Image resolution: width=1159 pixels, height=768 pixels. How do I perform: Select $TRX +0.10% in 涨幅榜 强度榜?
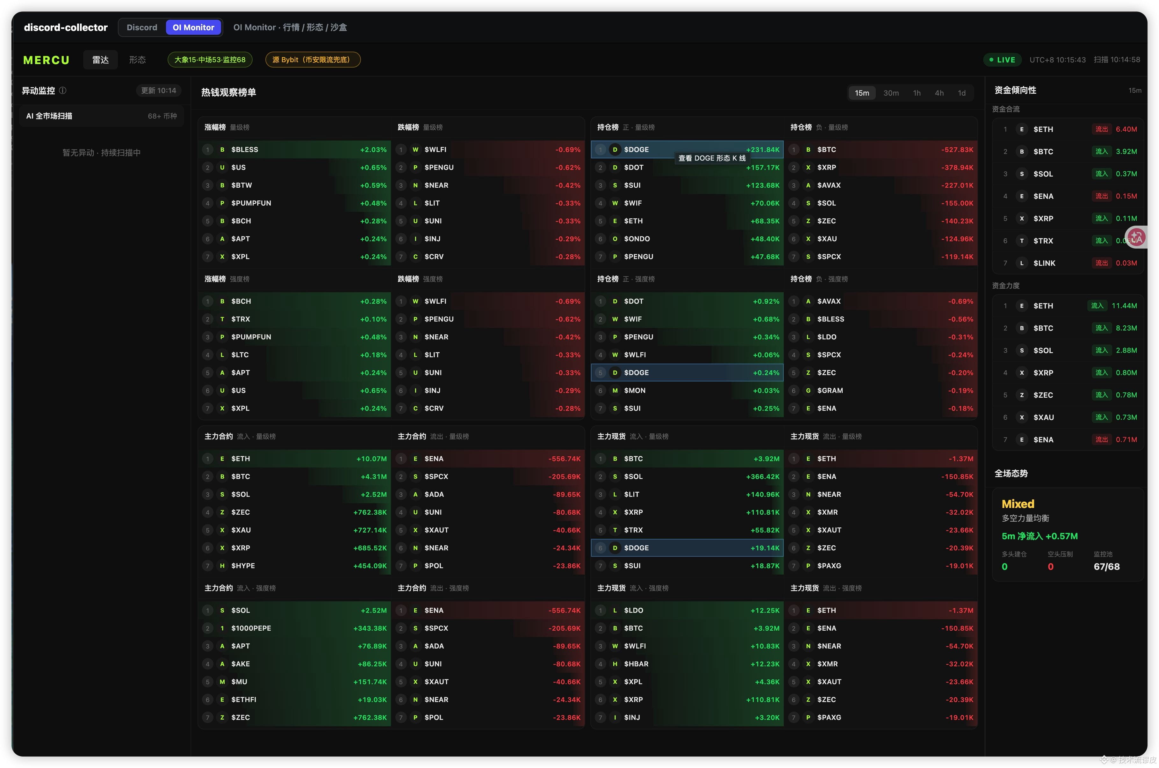click(x=295, y=319)
